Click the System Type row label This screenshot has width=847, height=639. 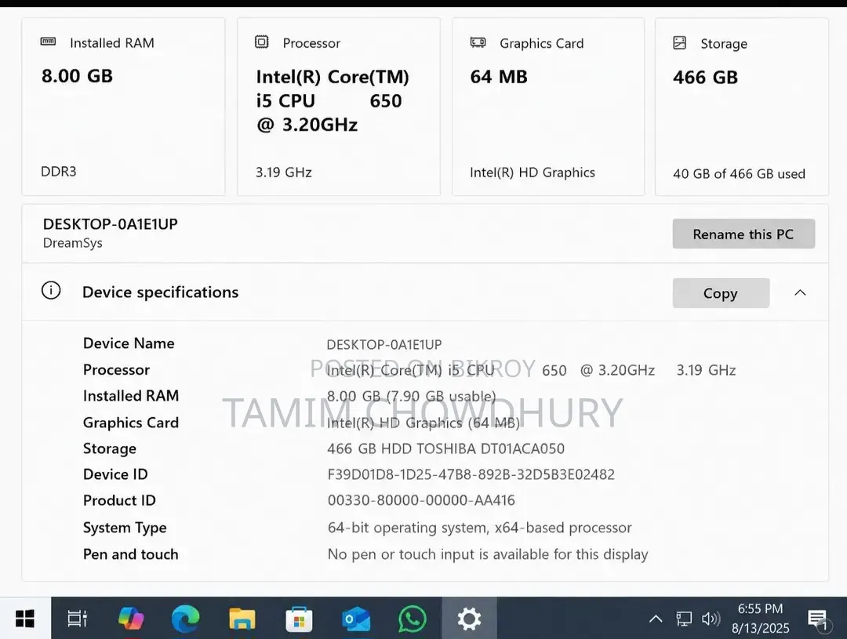(x=125, y=528)
